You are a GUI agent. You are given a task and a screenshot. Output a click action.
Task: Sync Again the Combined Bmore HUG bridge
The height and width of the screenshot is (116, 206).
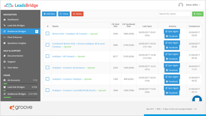tap(172, 43)
